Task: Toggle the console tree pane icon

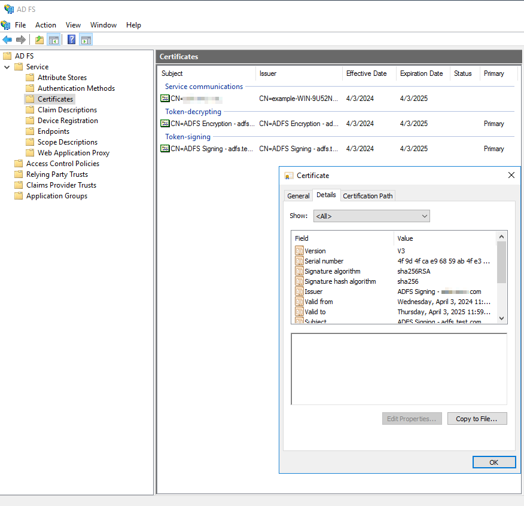Action: tap(54, 39)
